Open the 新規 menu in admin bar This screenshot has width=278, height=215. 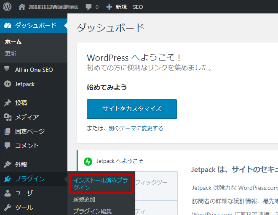tap(121, 7)
